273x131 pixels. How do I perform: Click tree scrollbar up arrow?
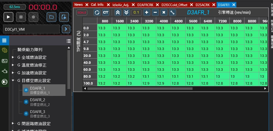coord(69,48)
